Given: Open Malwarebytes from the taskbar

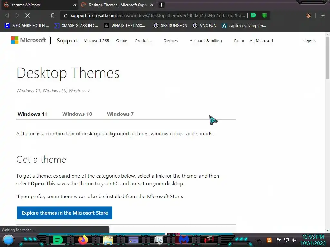Looking at the screenshot, I should coord(183,240).
